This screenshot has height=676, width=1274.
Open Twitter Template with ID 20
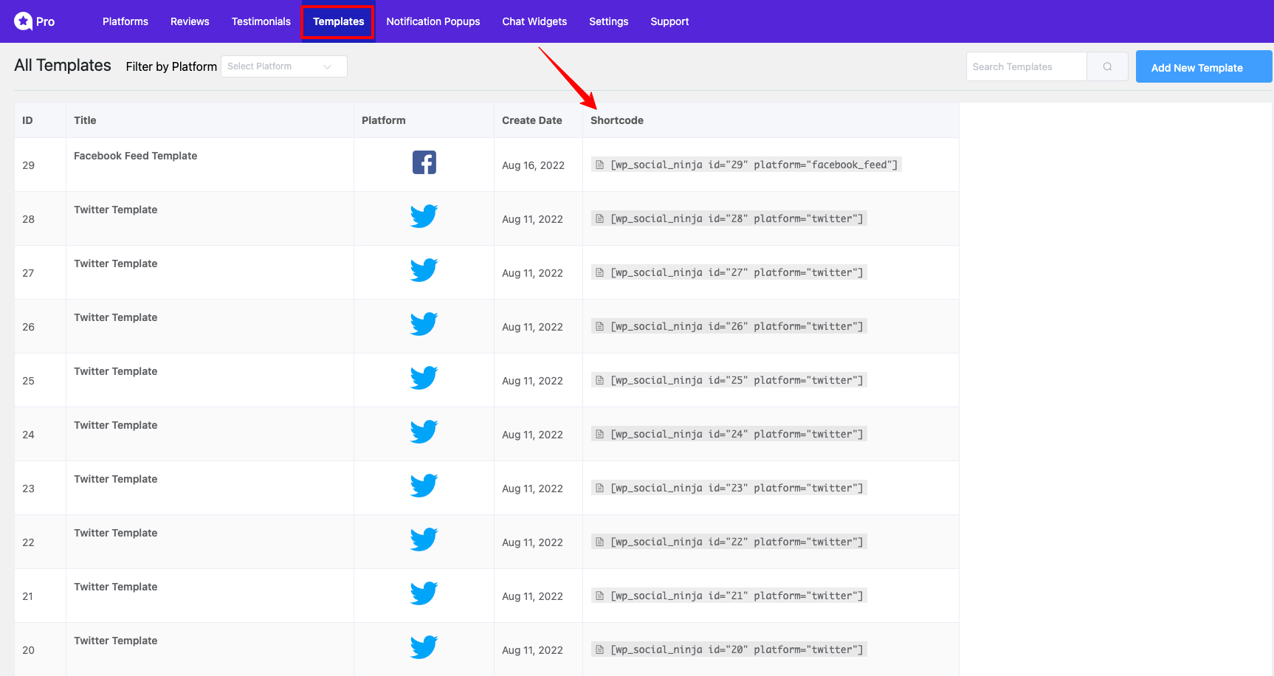115,641
